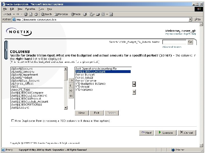Open the Advanced Search link
The width and height of the screenshot is (205, 154).
pos(172,47)
